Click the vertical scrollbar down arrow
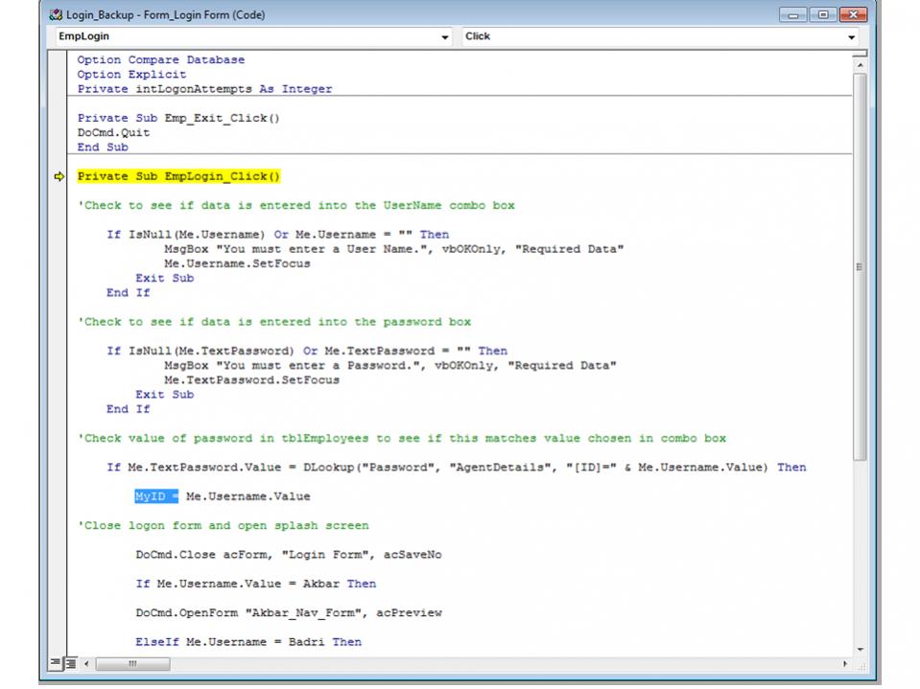This screenshot has height=689, width=920. tap(861, 649)
